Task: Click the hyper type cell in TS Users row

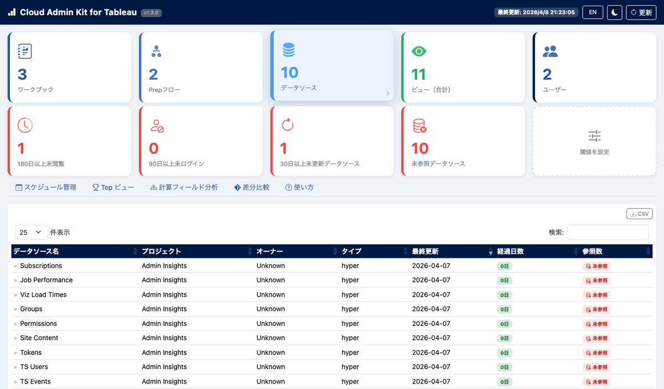Action: pos(350,367)
